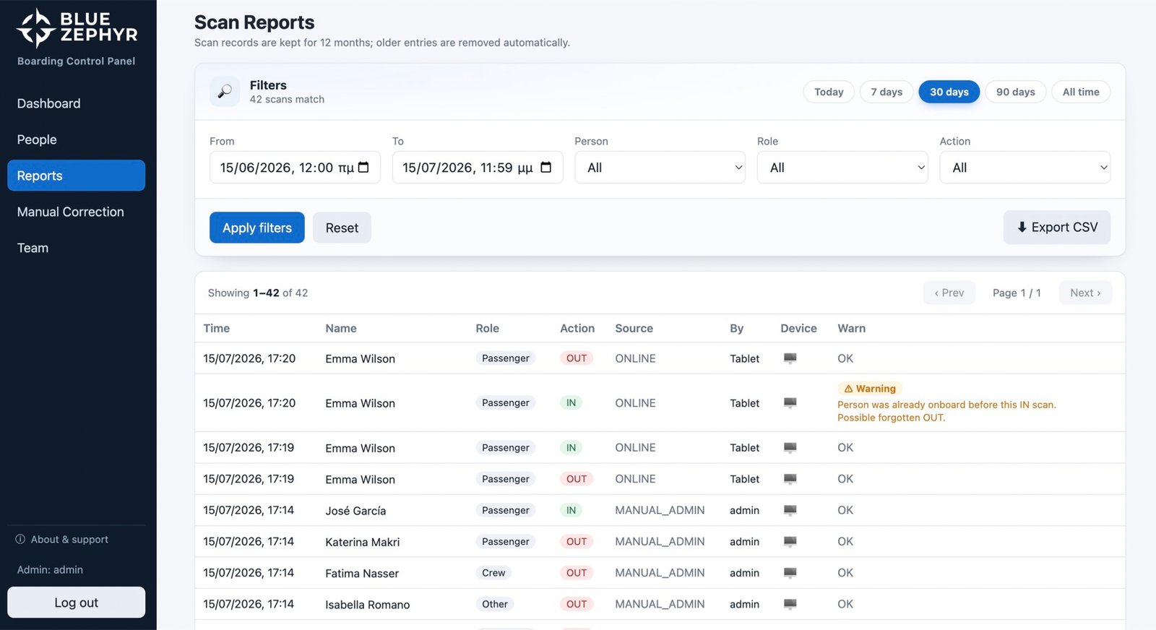Select the 90 days range filter
1156x630 pixels.
pos(1016,92)
